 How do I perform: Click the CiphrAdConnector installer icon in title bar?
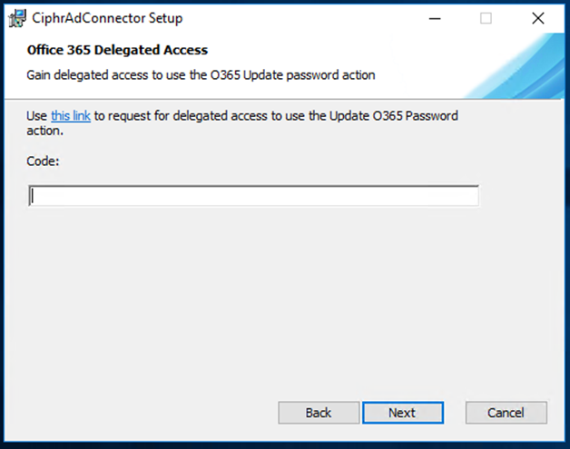pos(17,18)
